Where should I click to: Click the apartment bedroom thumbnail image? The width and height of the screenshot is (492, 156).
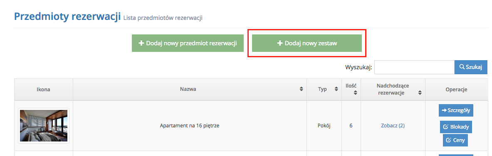pyautogui.click(x=44, y=126)
